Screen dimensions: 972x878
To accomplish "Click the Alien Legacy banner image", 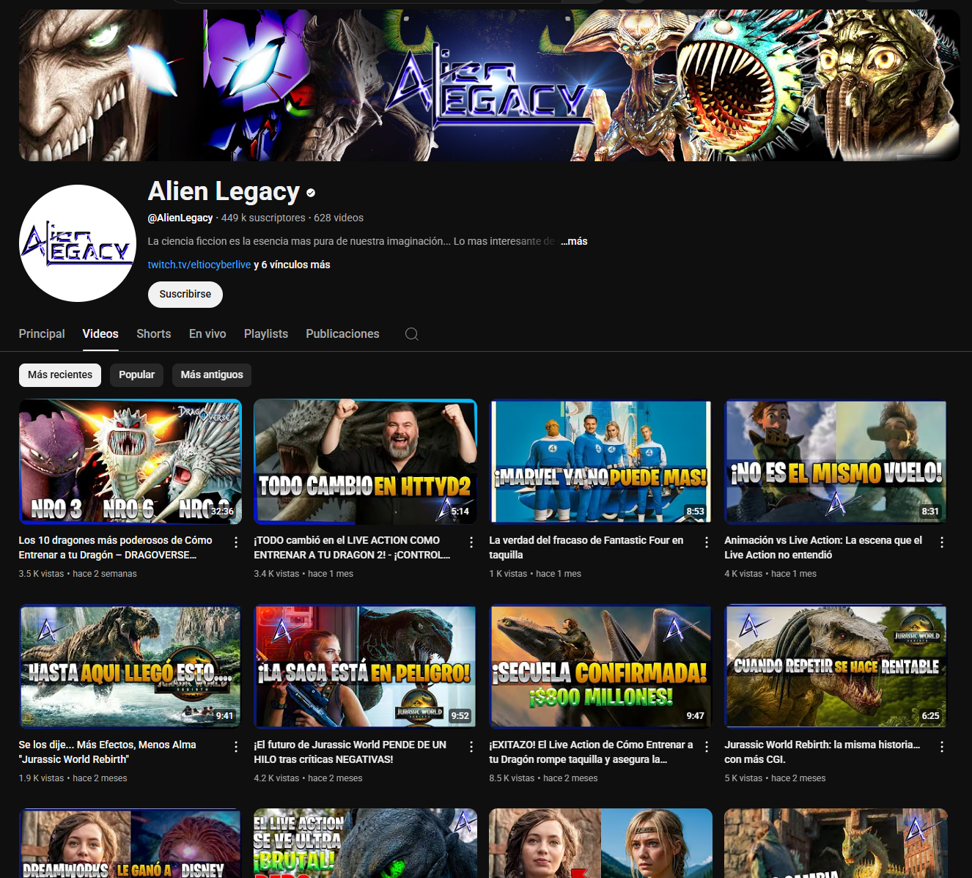I will pyautogui.click(x=490, y=85).
